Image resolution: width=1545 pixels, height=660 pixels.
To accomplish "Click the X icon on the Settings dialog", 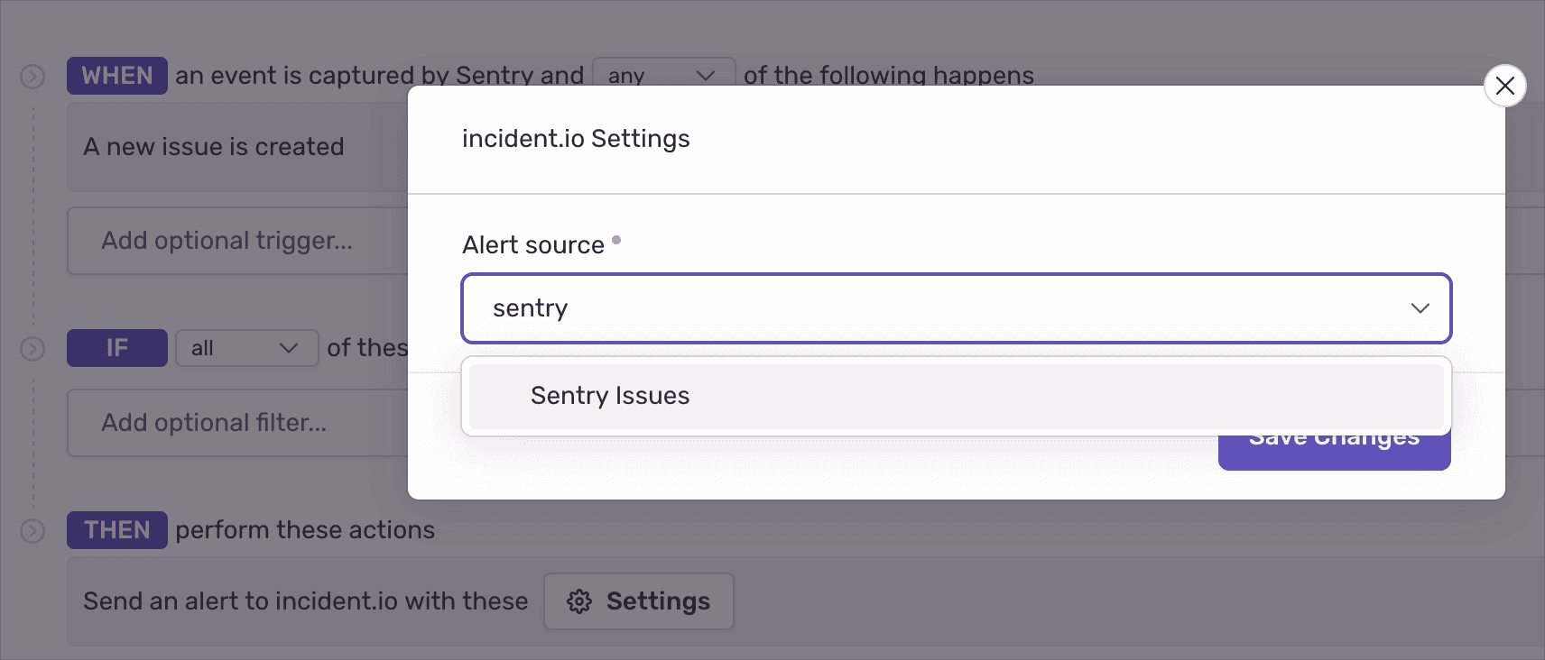I will click(1504, 87).
